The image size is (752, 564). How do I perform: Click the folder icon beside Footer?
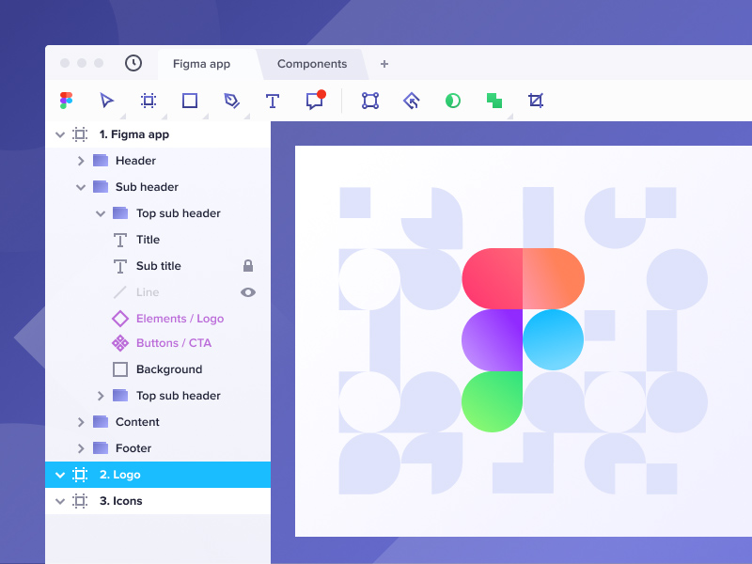tap(101, 448)
